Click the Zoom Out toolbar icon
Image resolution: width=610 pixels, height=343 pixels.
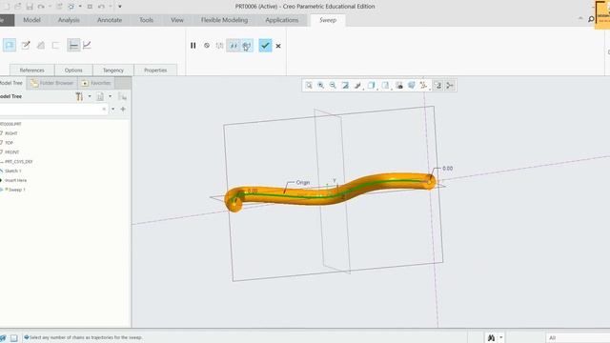point(333,86)
